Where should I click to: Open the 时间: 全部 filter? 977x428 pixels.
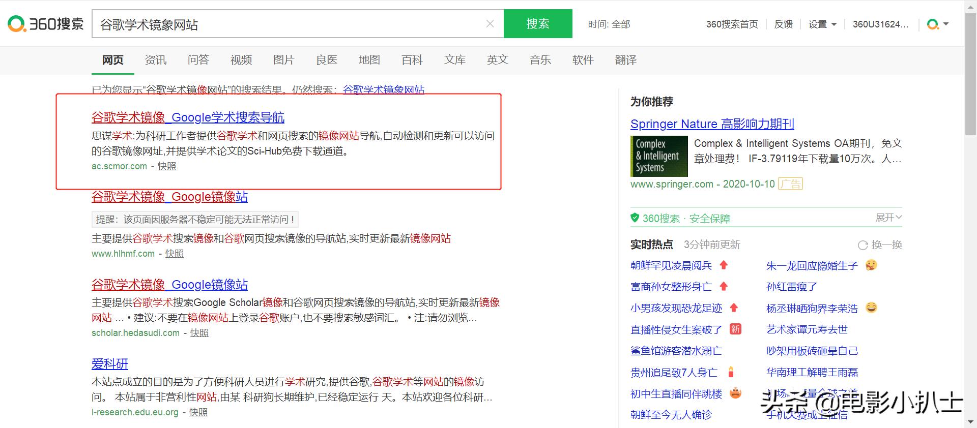(x=609, y=24)
